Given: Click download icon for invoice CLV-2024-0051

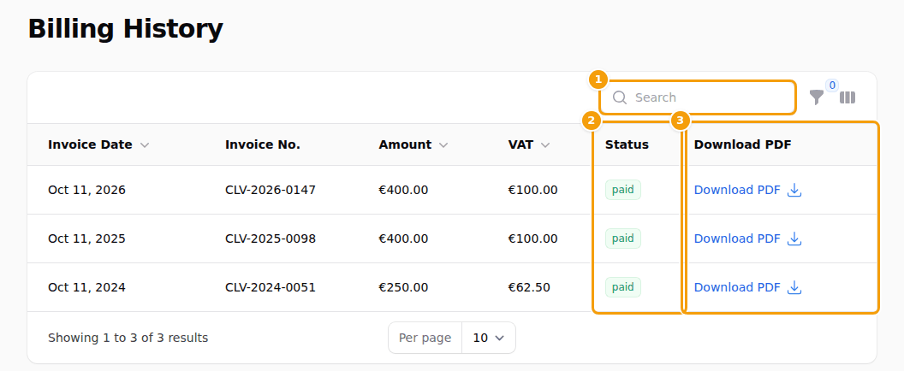Looking at the screenshot, I should pos(795,287).
